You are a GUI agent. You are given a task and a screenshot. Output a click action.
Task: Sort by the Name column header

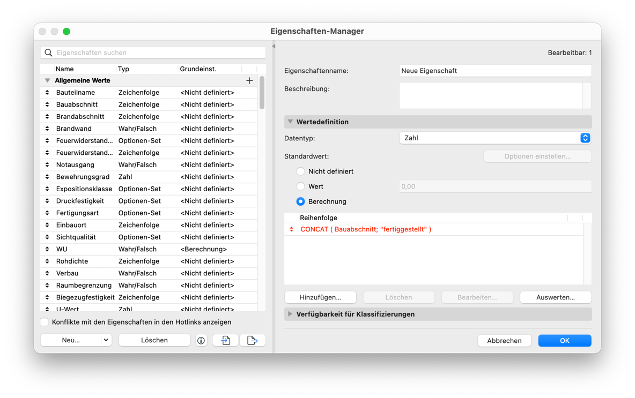coord(65,69)
